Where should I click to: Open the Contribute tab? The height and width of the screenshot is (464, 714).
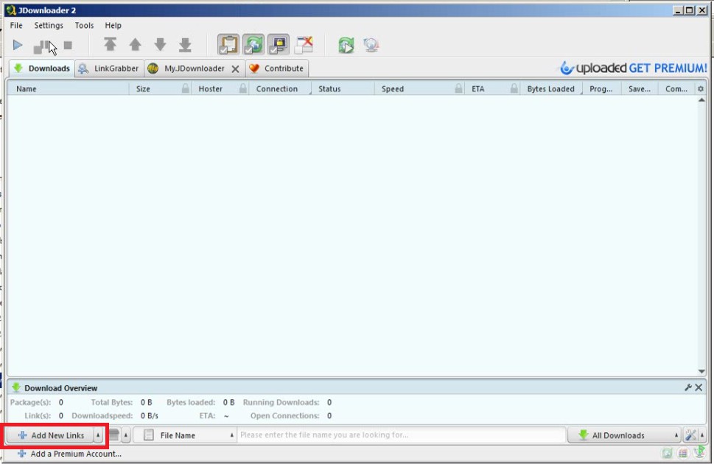[277, 68]
